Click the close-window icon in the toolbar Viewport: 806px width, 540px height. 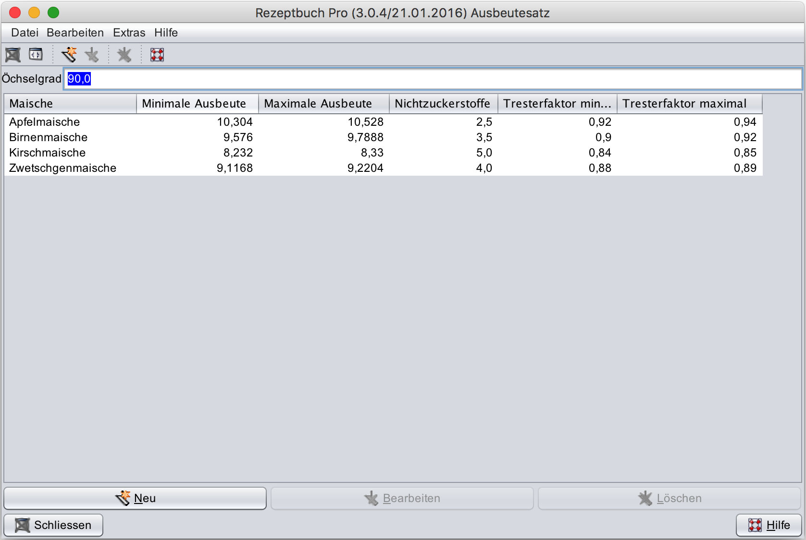[13, 55]
